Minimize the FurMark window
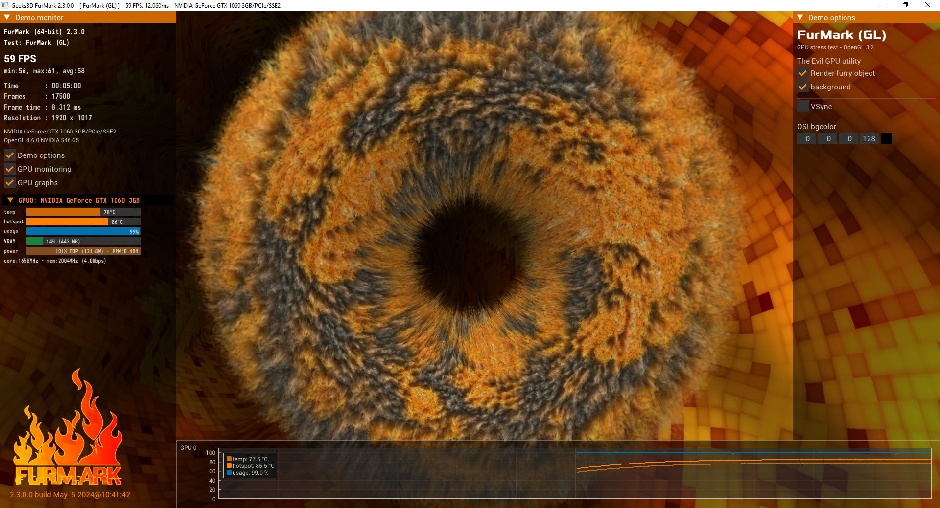Screen dimensions: 940x508 tap(883, 5)
